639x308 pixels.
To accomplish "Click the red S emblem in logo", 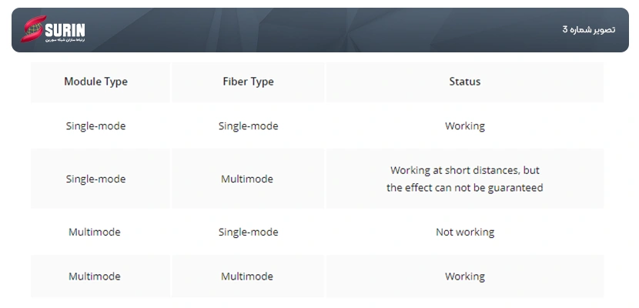I will pyautogui.click(x=33, y=29).
